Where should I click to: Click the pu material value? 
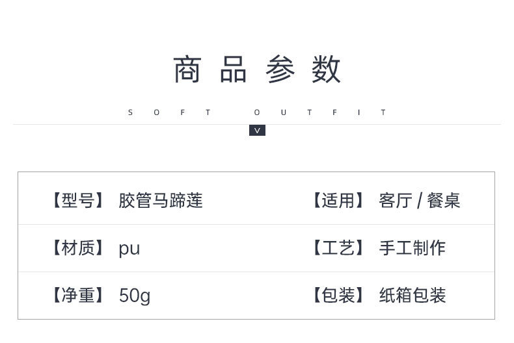tap(129, 249)
